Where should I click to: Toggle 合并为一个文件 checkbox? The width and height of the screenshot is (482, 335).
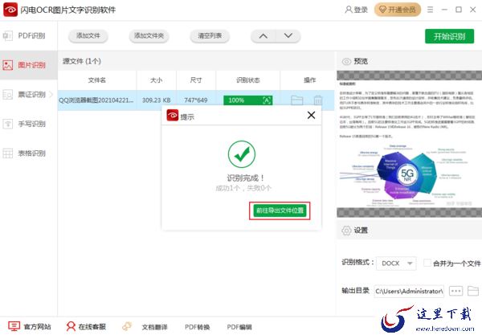click(427, 263)
